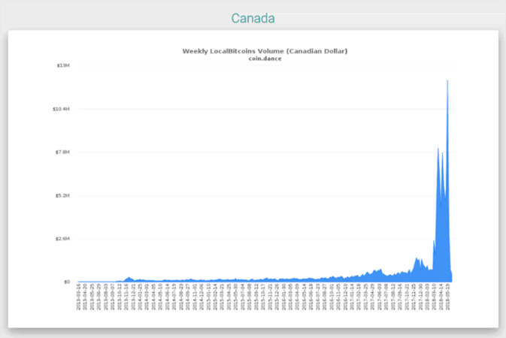Image resolution: width=506 pixels, height=338 pixels.
Task: Click the Canada heading
Action: coord(253,17)
